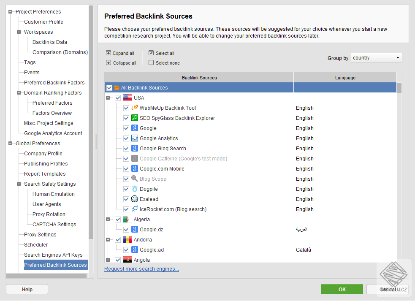Click the Expand all icon
415x301 pixels.
coord(108,53)
